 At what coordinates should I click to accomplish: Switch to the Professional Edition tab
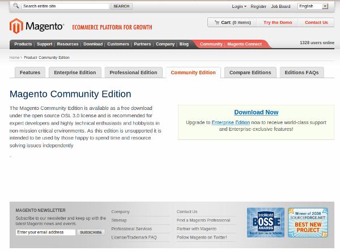pos(133,73)
